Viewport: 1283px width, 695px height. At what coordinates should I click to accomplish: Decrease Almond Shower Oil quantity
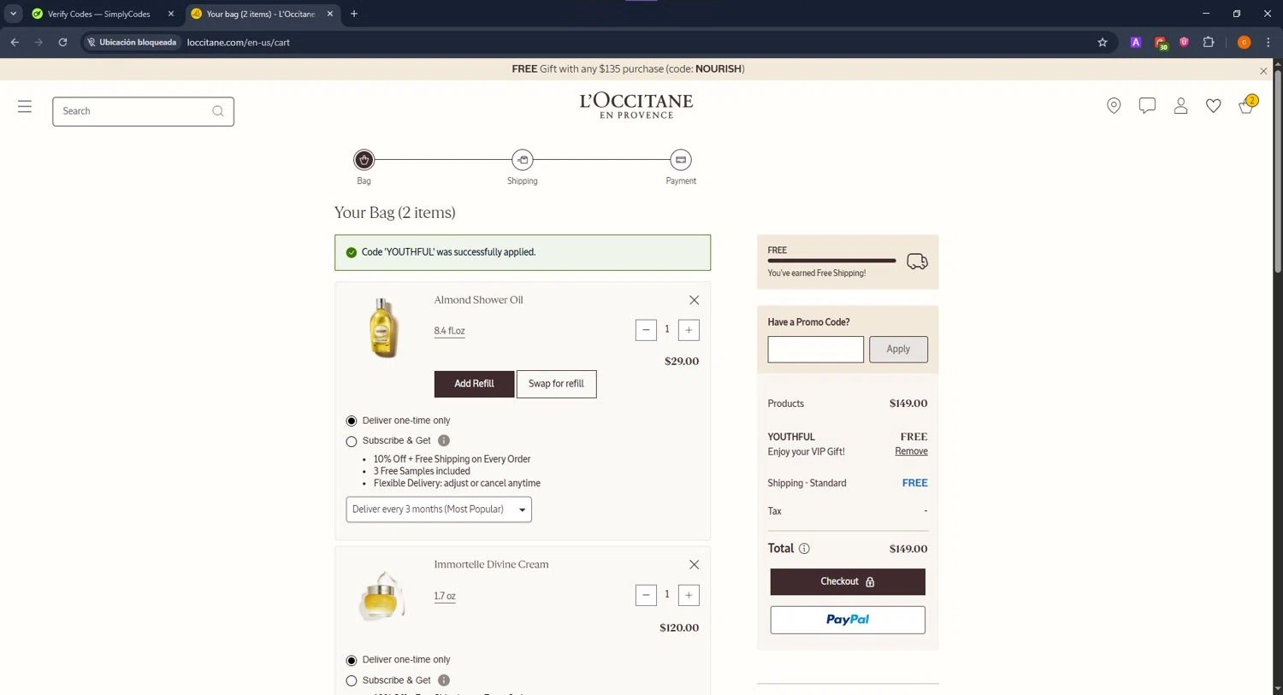(x=646, y=330)
